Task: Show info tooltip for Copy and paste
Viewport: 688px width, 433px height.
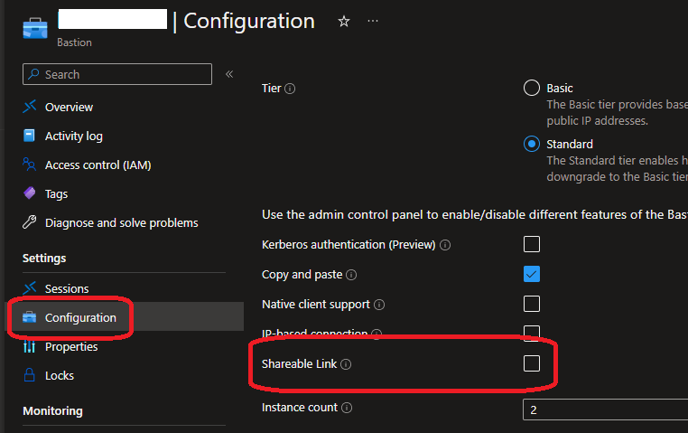Action: 351,275
